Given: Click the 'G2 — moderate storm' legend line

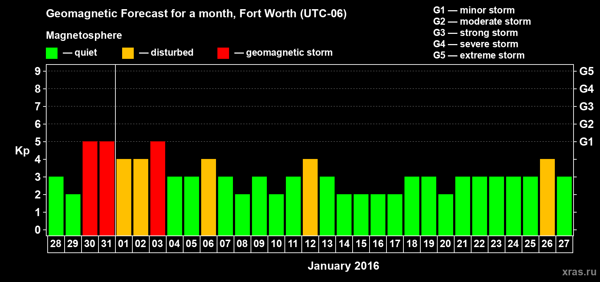Looking at the screenshot, I should [482, 22].
